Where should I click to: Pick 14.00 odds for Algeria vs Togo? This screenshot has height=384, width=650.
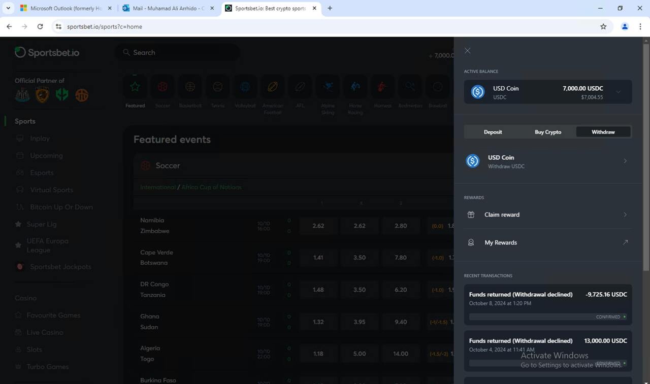click(401, 354)
